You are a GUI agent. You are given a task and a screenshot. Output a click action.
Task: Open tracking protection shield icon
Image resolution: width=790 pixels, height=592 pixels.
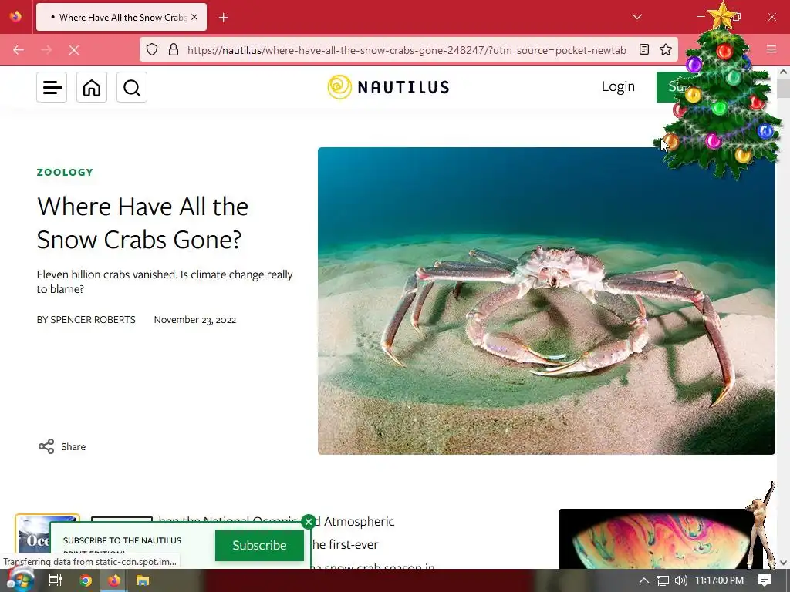[x=152, y=50]
